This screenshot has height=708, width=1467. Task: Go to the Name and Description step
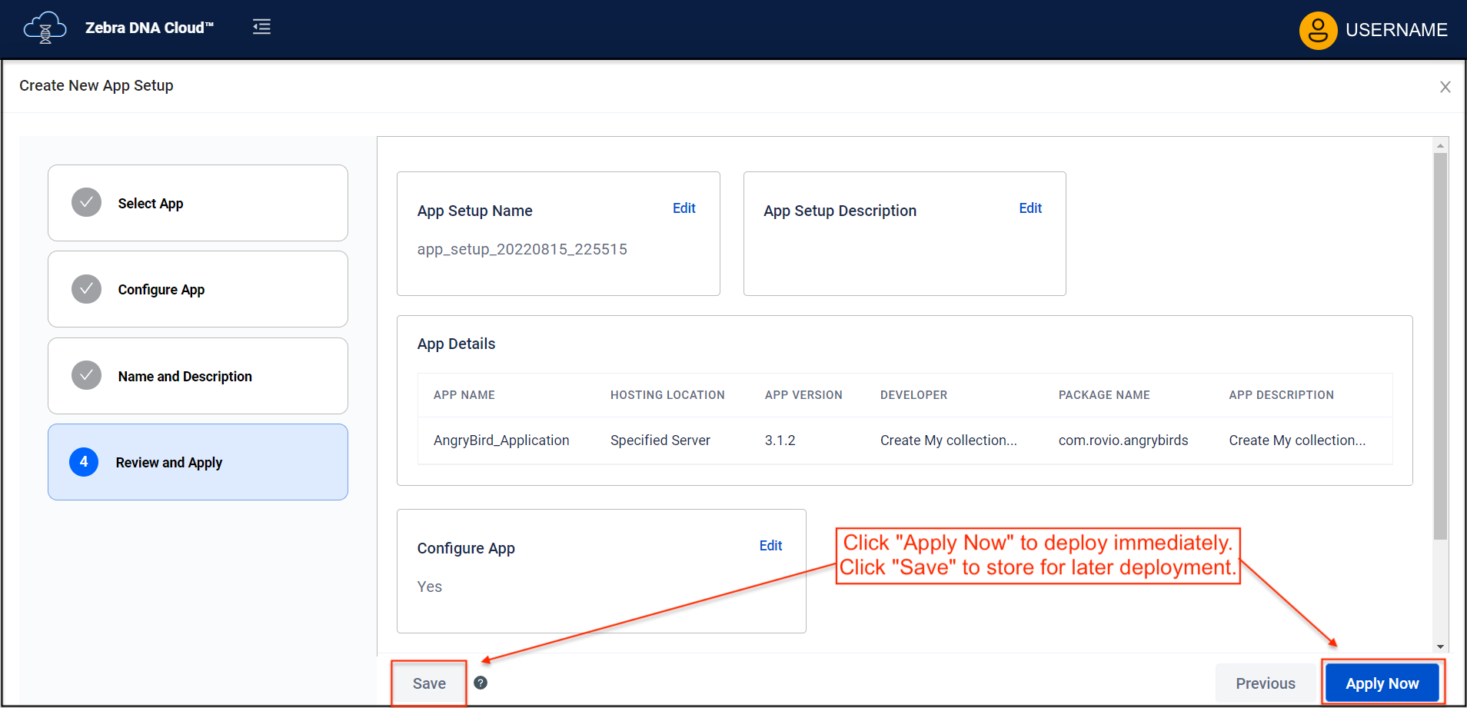[198, 376]
